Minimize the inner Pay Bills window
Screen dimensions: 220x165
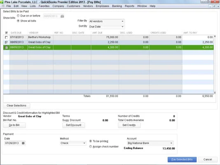pos(210,6)
